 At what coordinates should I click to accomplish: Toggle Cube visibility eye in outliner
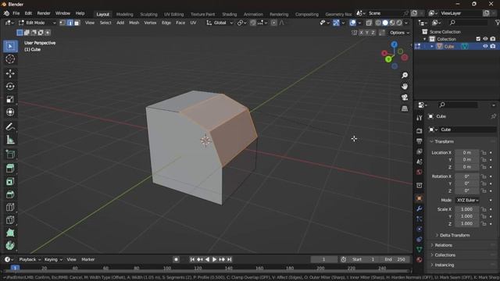pyautogui.click(x=485, y=46)
